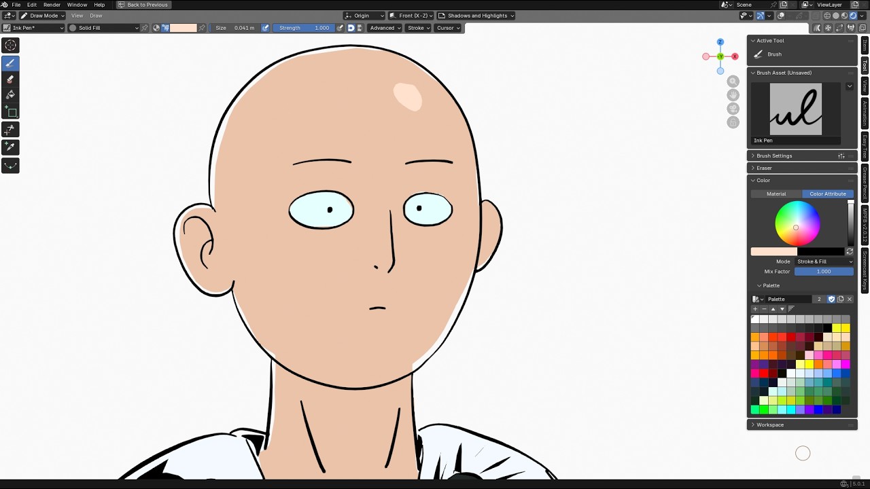The image size is (870, 489).
Task: Toggle strength pen pressure sensitivity
Action: point(340,28)
